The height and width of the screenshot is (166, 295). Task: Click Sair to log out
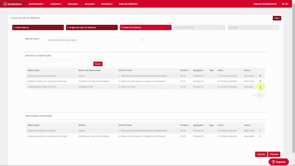click(x=285, y=4)
